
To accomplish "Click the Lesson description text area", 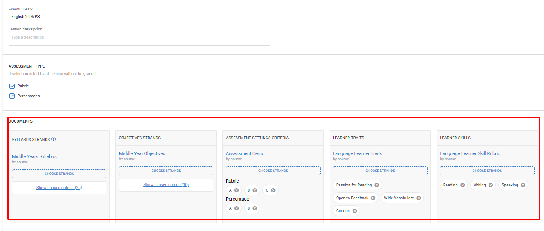I will pos(140,39).
